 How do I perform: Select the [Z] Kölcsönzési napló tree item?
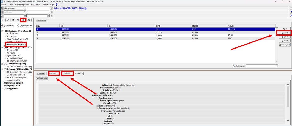pos(19,75)
